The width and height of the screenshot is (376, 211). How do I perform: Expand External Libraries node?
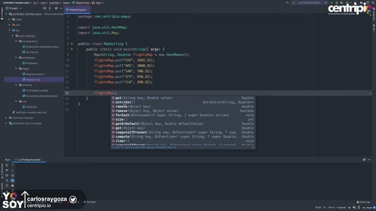pos(6,118)
